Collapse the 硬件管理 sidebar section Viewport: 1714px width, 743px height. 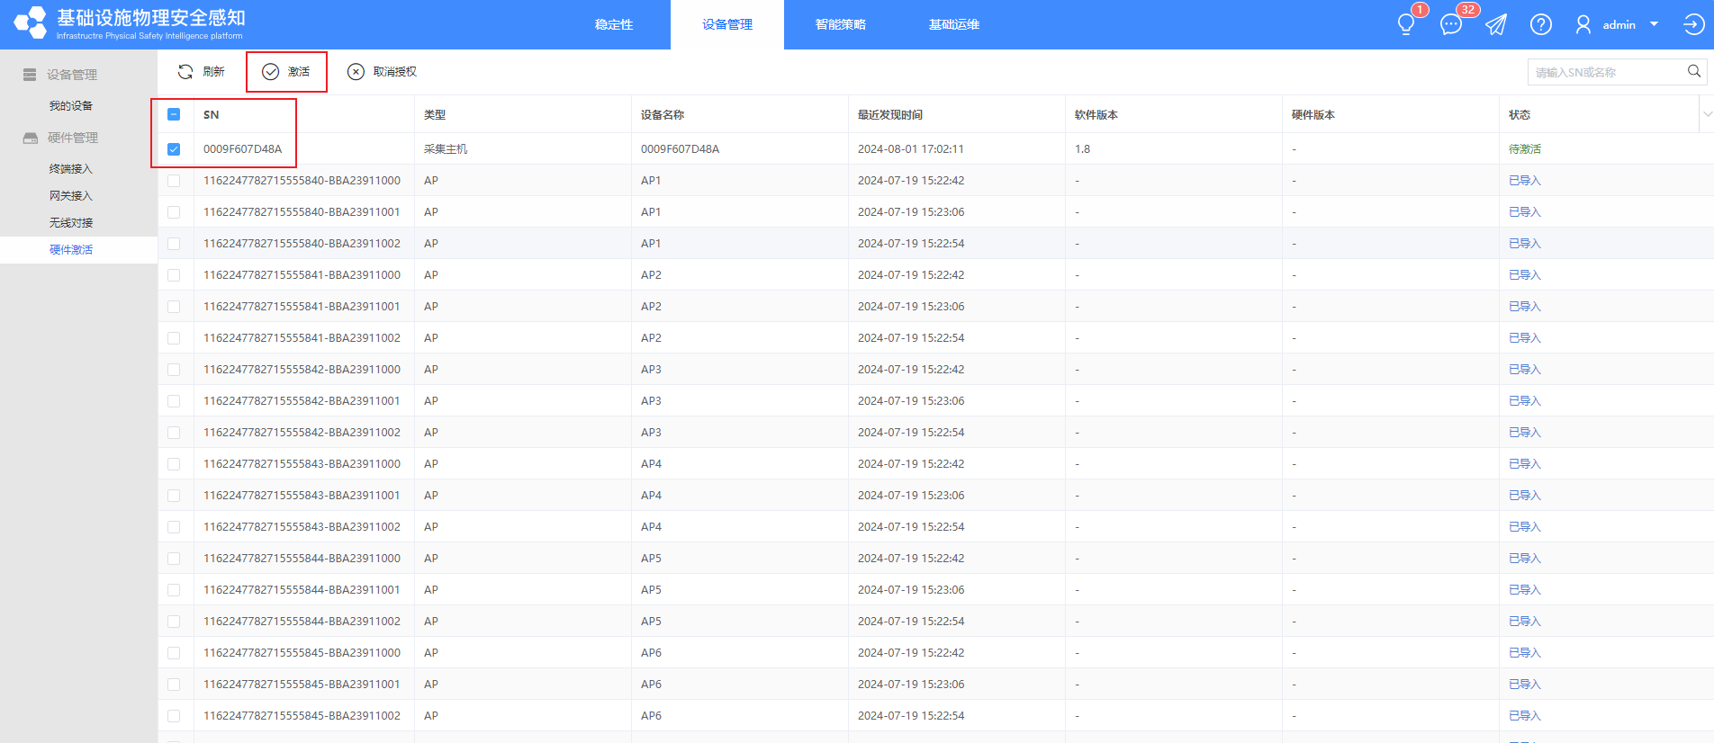(72, 138)
